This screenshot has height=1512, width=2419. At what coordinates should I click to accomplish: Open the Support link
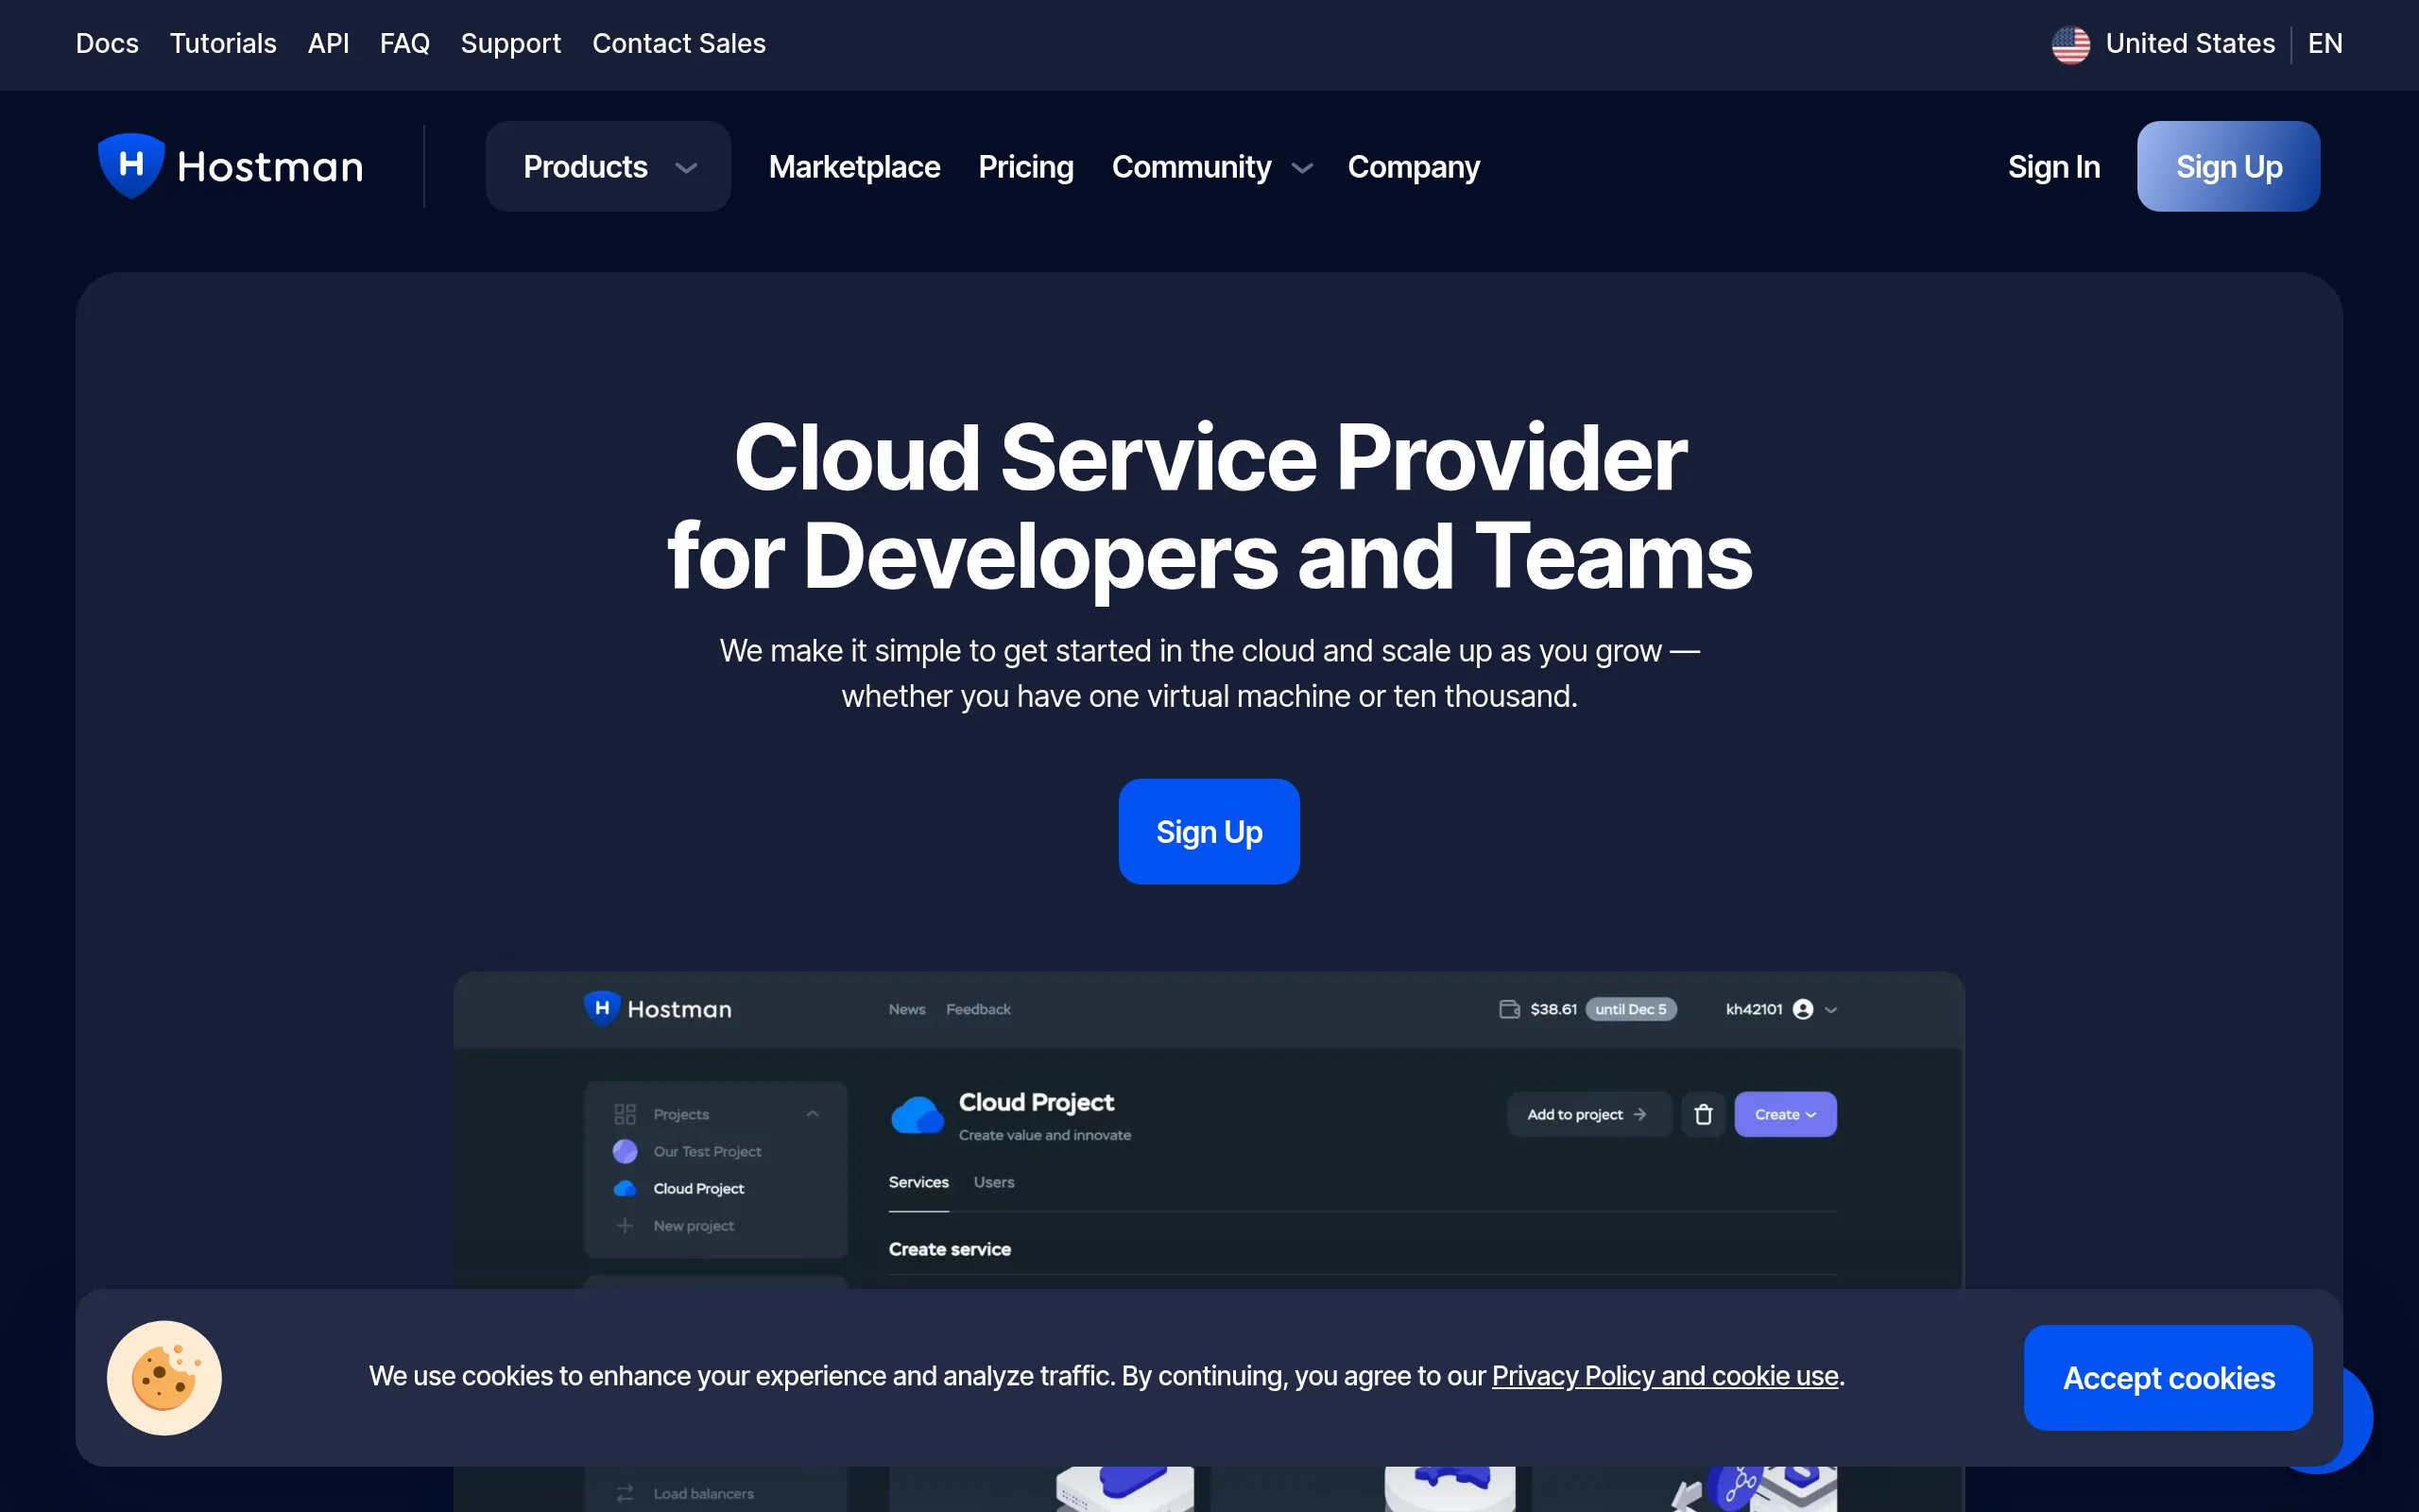pos(511,44)
